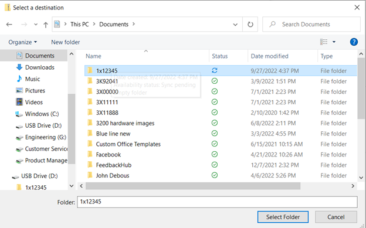Image resolution: width=366 pixels, height=228 pixels.
Task: Select Customer Service network drive
Action: [46, 149]
